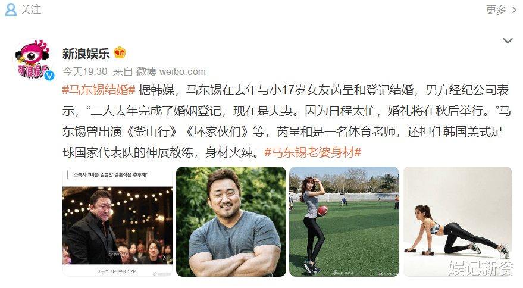Open the #马东锡结婚# hashtag topic

tap(99, 90)
